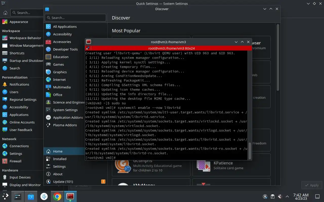This screenshot has width=324, height=202.
Task: Expand hidden system tray icons
Action: 287,196
